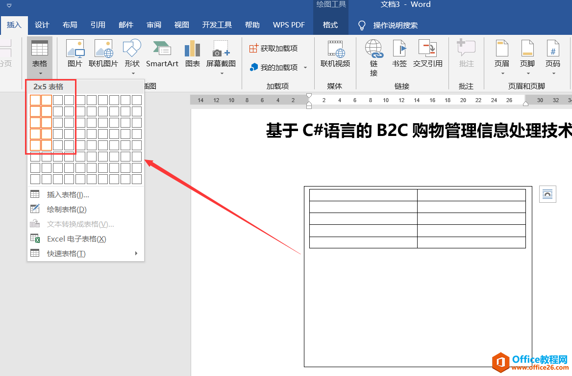Image resolution: width=572 pixels, height=376 pixels.
Task: Click the 操作说明搜索 search box
Action: click(x=396, y=25)
